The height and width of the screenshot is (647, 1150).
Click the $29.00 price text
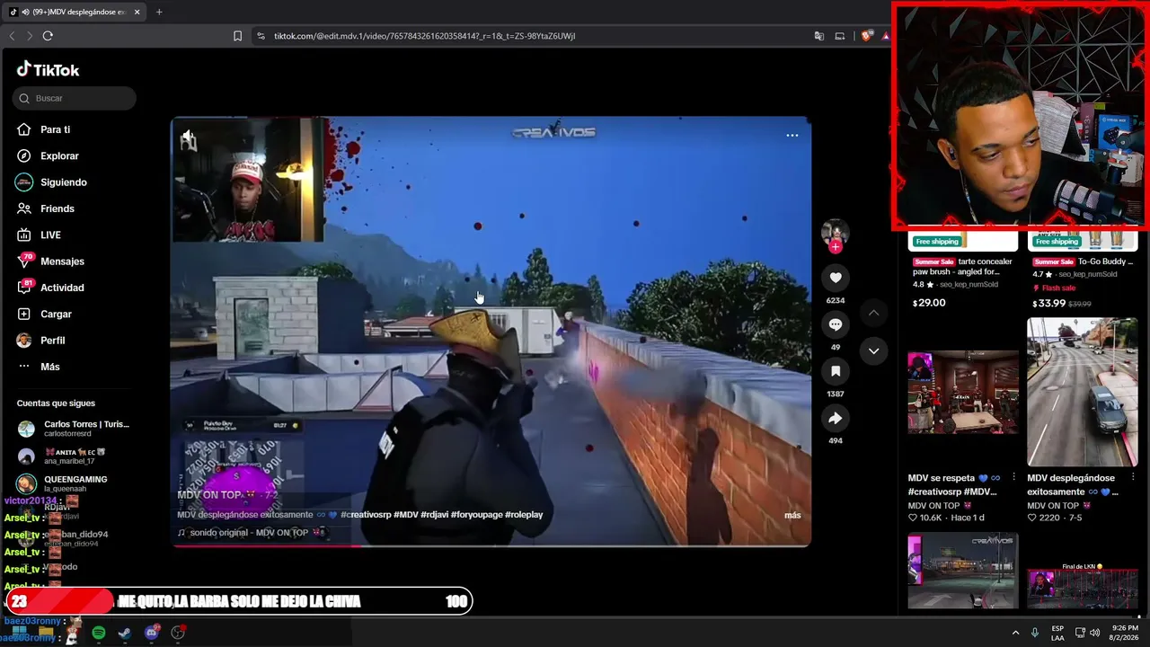tap(929, 303)
